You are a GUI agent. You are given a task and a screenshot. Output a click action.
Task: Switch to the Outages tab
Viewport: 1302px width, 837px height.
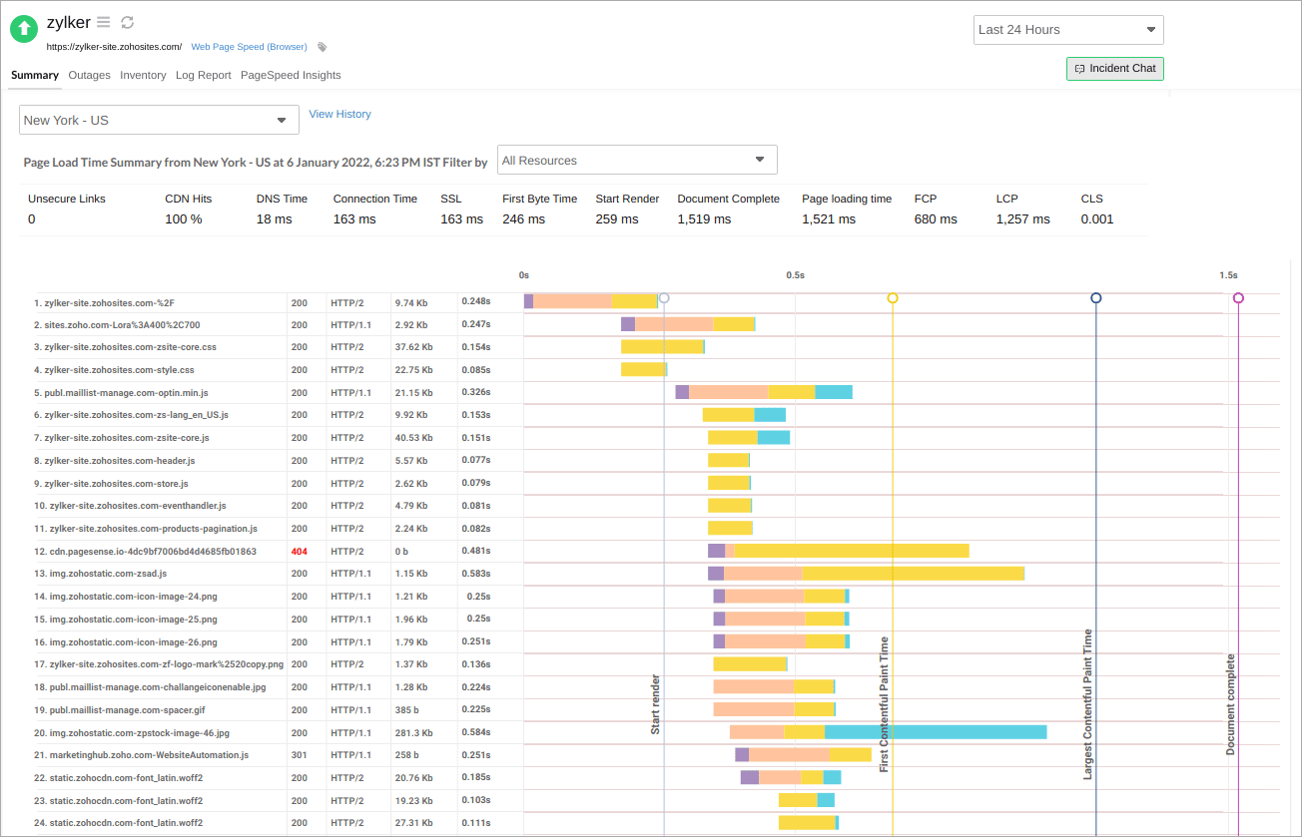coord(89,75)
